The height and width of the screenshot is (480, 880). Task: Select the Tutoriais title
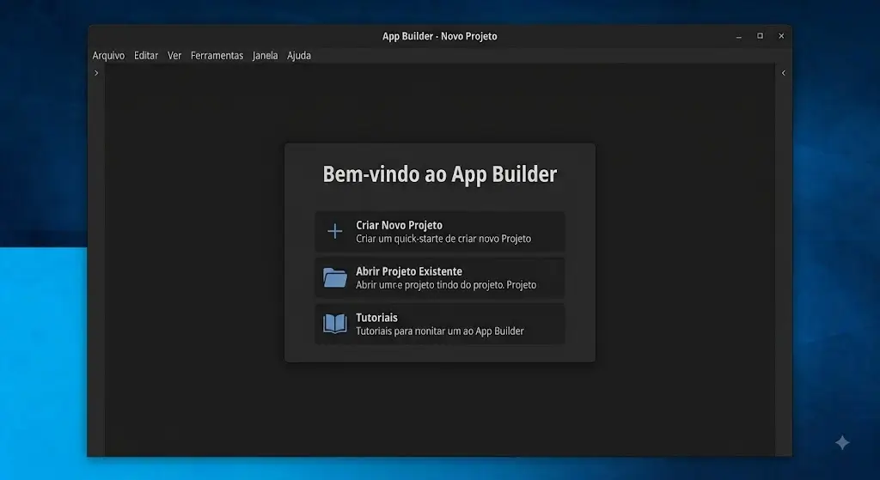(x=376, y=318)
